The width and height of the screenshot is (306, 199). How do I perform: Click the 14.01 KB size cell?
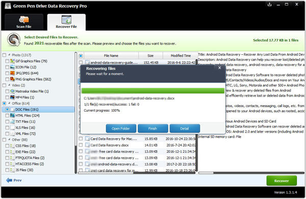[151, 145]
